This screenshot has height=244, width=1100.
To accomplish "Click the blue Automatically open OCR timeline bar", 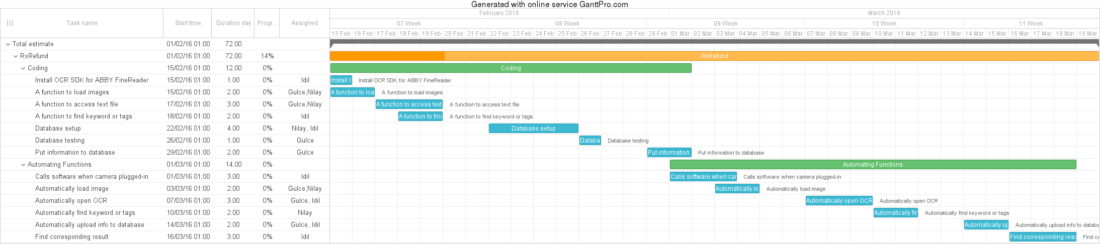I will pos(838,201).
